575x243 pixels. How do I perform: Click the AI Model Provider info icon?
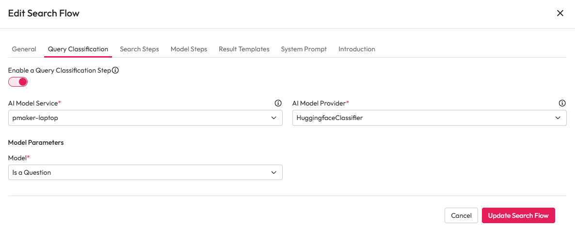coord(562,103)
